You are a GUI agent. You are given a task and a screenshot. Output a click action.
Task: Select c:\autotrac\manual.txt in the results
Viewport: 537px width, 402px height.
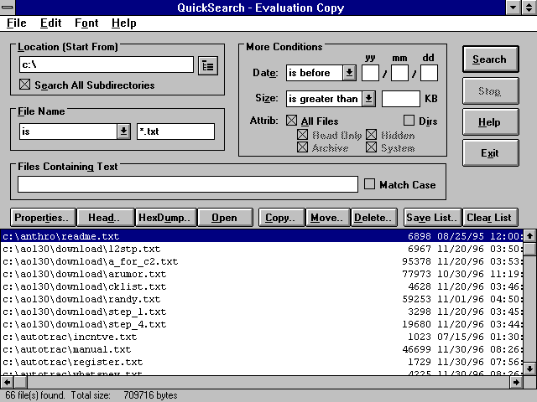pos(67,349)
